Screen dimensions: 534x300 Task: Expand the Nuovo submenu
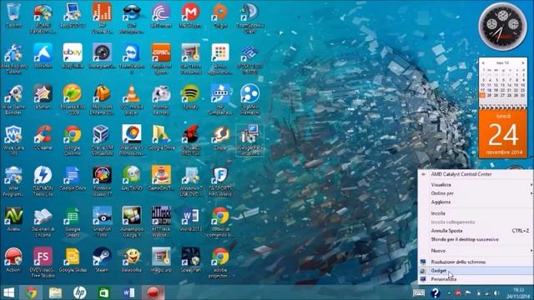pos(476,251)
